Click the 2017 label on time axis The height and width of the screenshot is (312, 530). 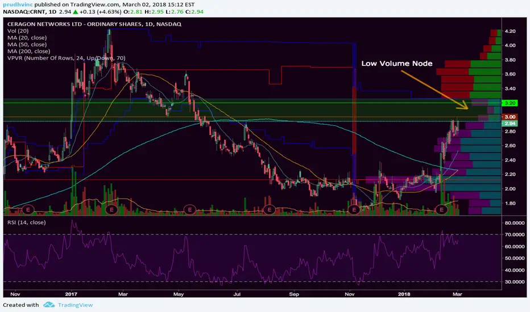tap(71, 294)
